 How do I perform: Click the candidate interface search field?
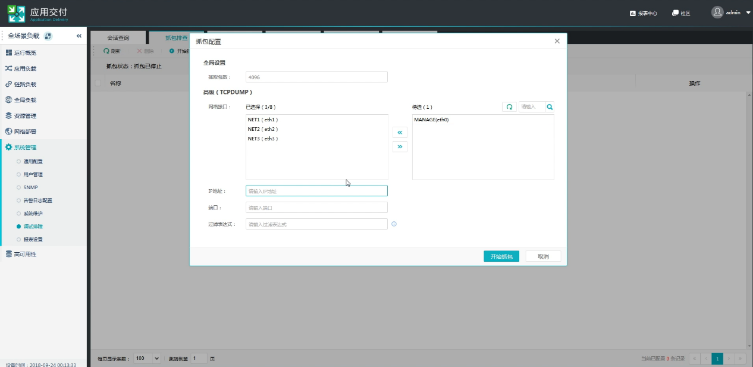pos(532,107)
